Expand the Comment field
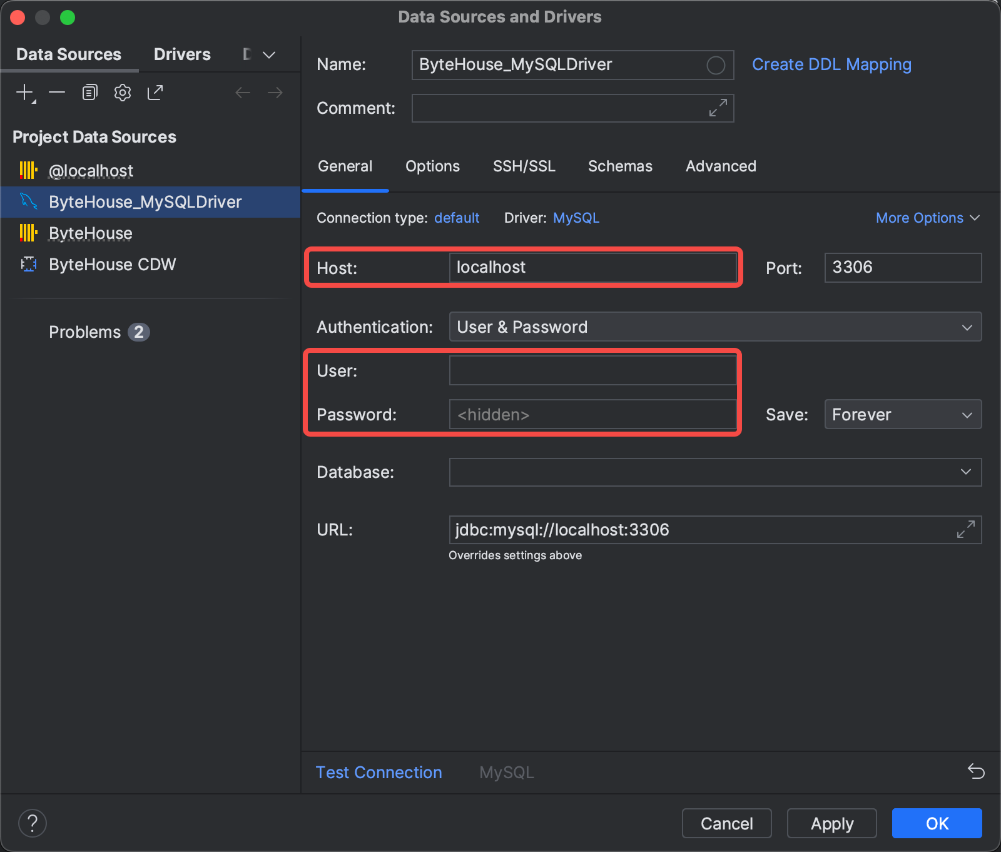Viewport: 1001px width, 852px height. point(718,108)
